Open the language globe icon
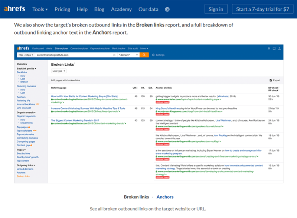 pyautogui.click(x=167, y=9)
